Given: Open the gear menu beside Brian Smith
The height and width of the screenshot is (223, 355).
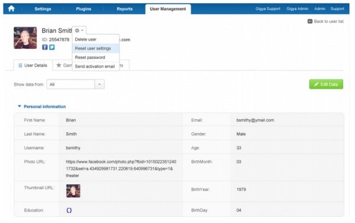Looking at the screenshot, I should 79,31.
